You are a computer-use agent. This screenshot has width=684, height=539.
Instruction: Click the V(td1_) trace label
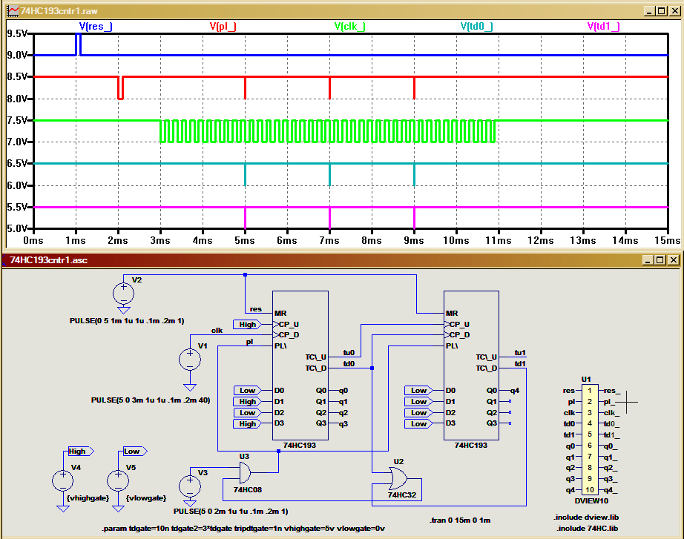(x=604, y=26)
